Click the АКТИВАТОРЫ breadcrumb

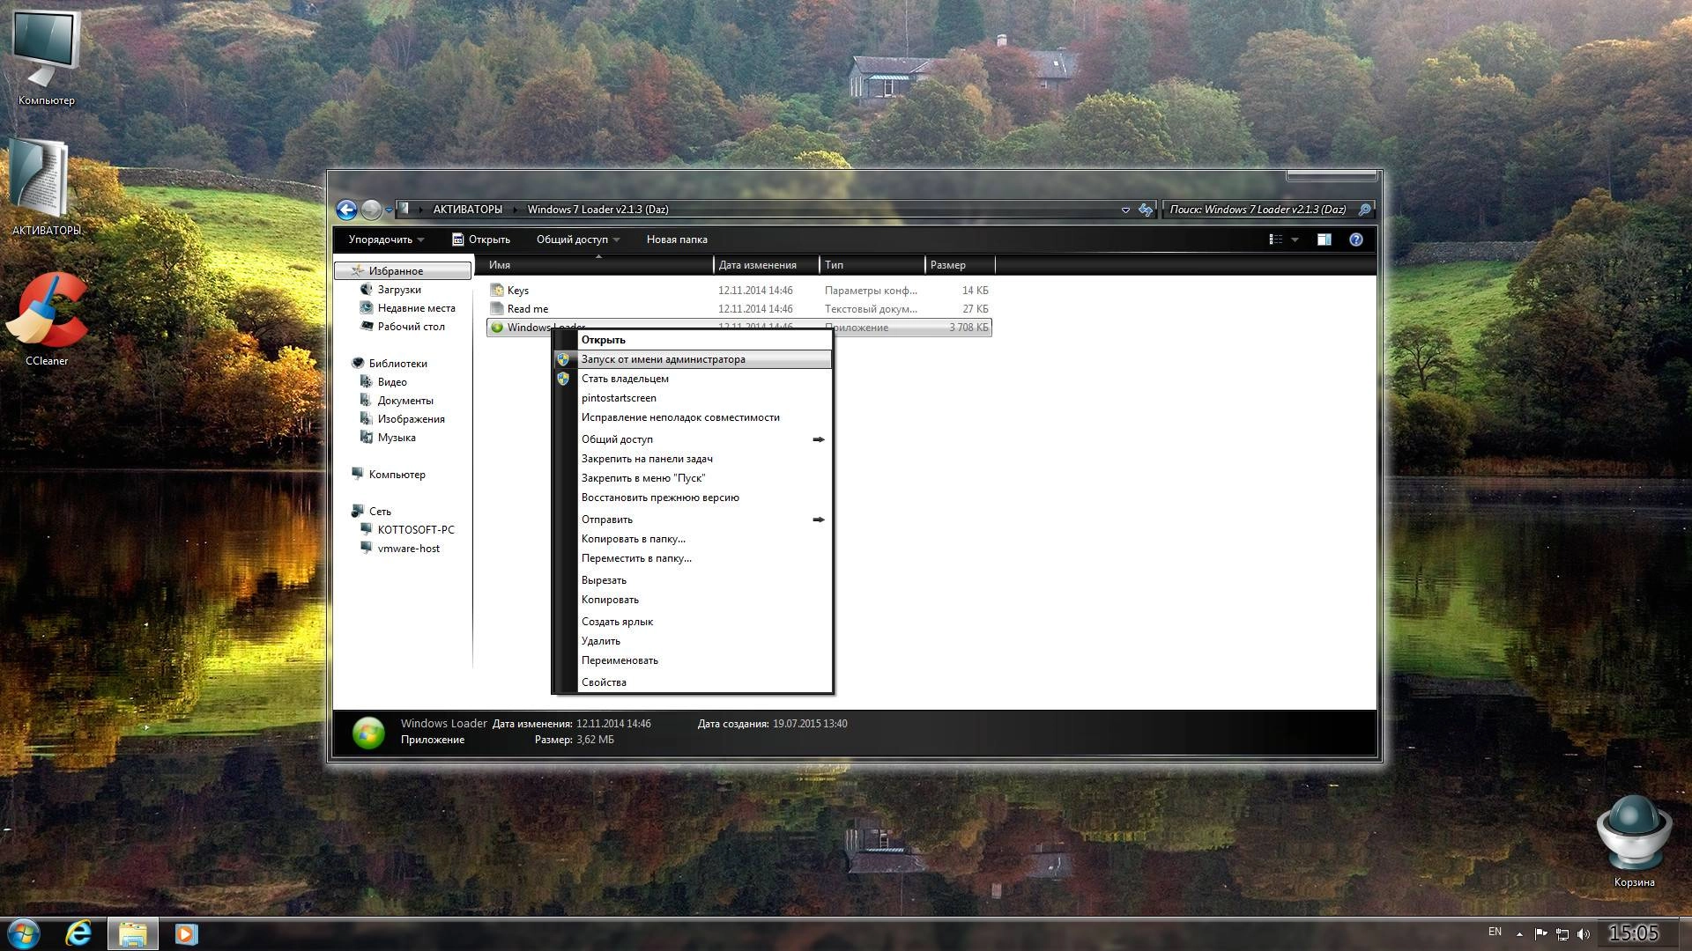(467, 210)
